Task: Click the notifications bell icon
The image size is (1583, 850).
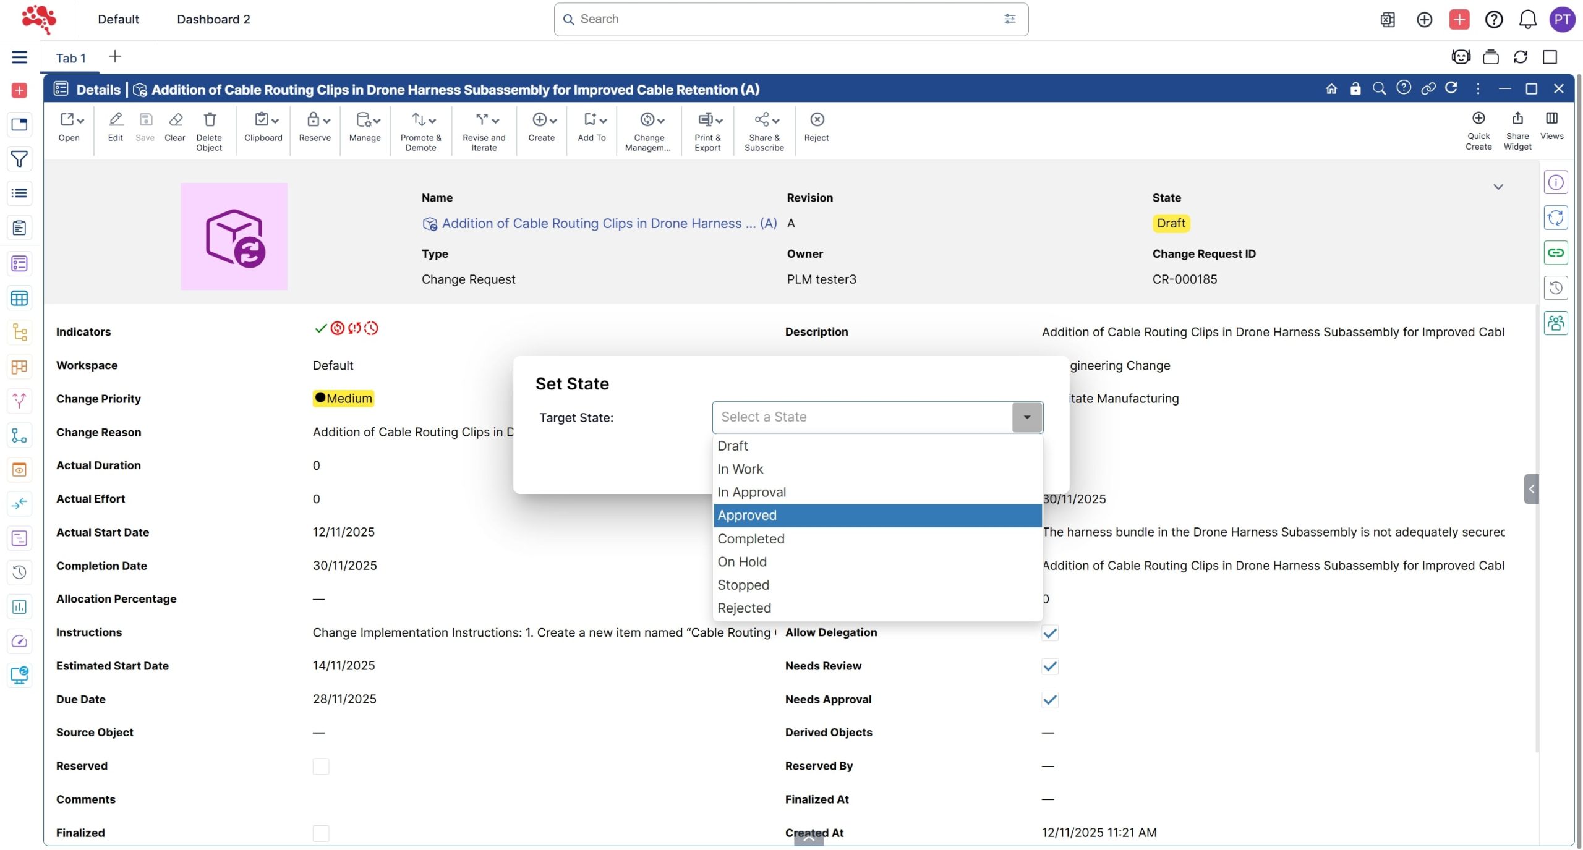Action: 1527,20
